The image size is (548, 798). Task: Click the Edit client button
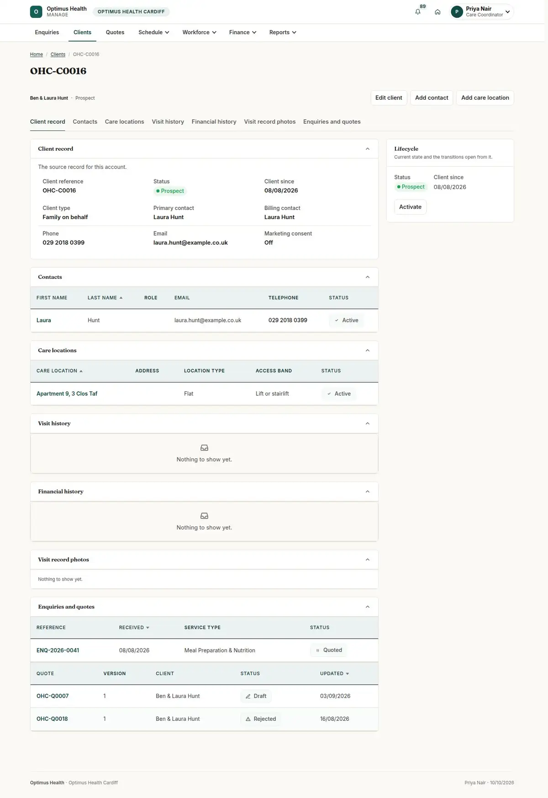pos(389,98)
